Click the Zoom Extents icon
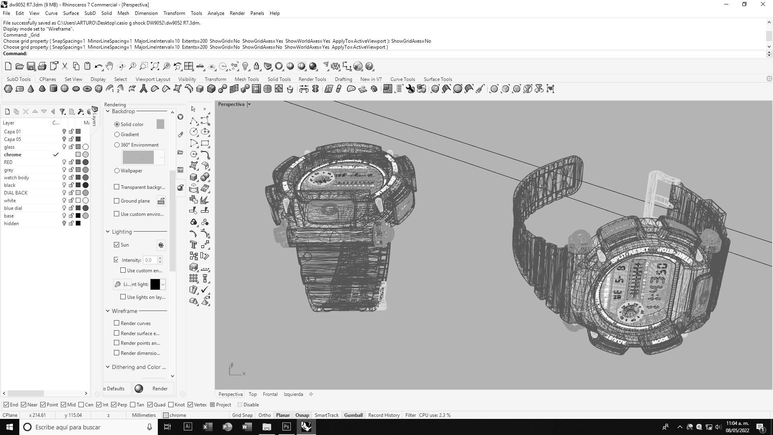Screen dimensions: 773x435 155,66
